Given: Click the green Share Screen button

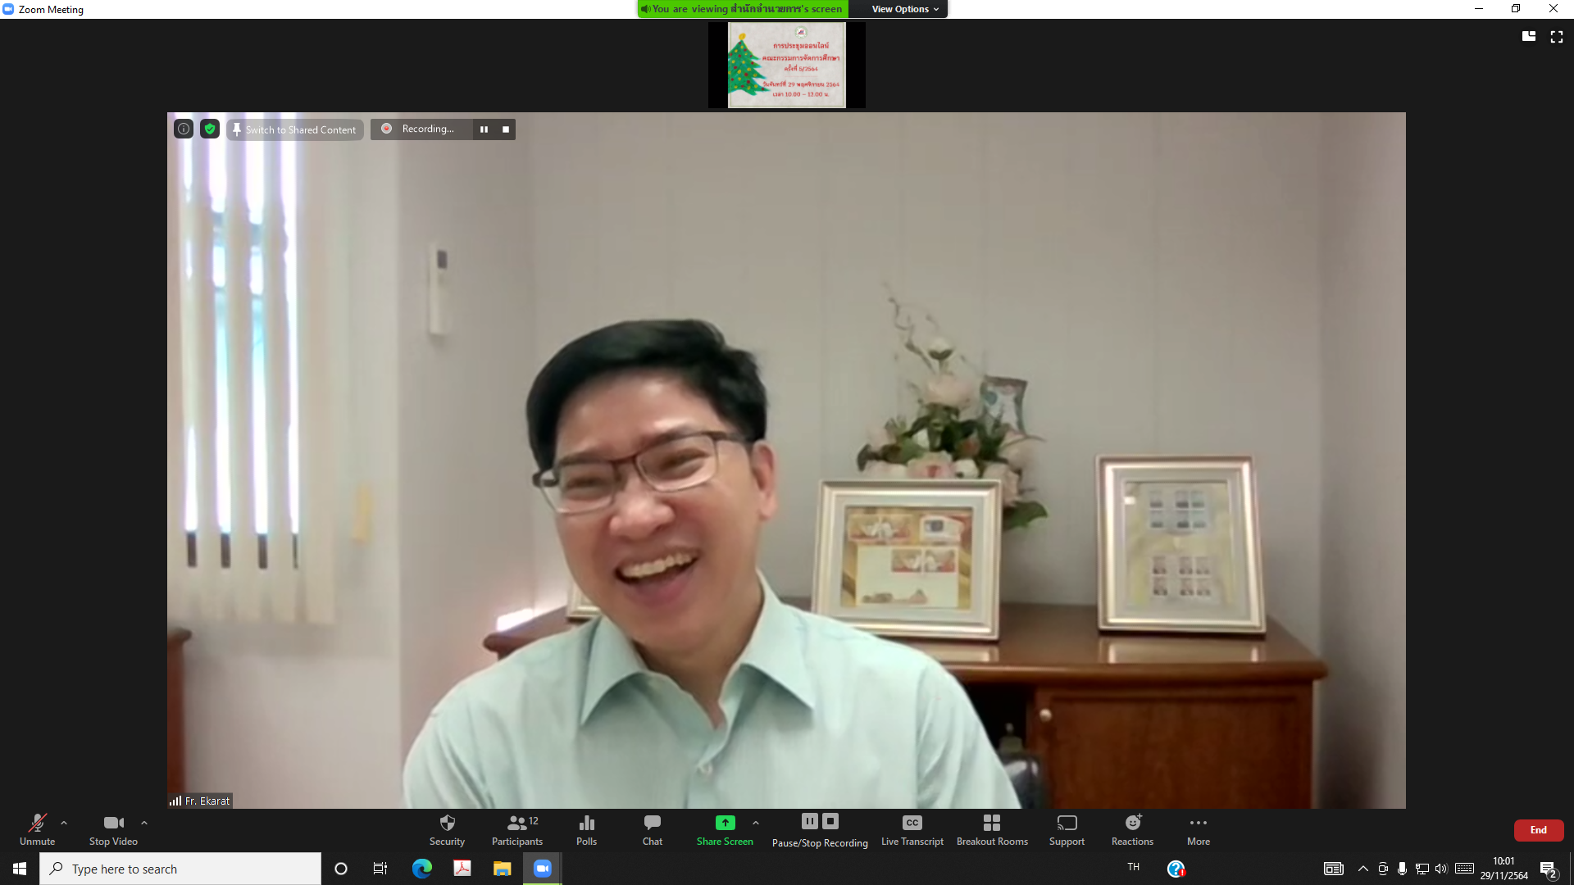Looking at the screenshot, I should [x=725, y=829].
